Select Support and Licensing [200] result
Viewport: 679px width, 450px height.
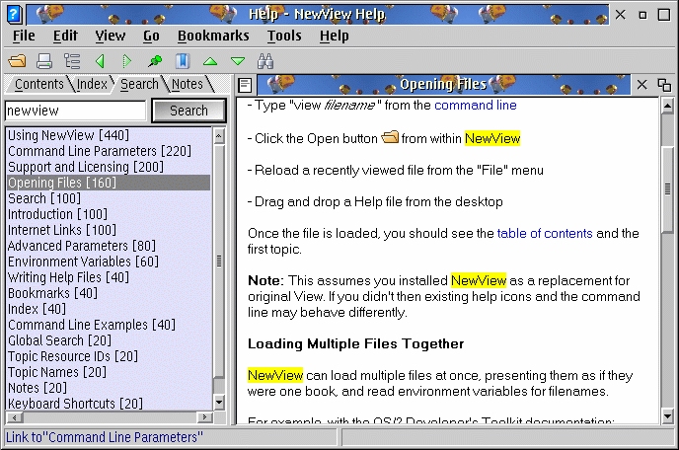109,167
